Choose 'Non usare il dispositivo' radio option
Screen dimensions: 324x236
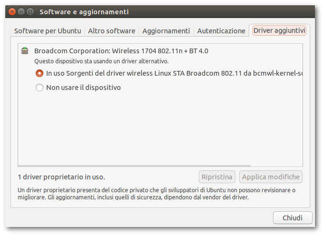(40, 88)
